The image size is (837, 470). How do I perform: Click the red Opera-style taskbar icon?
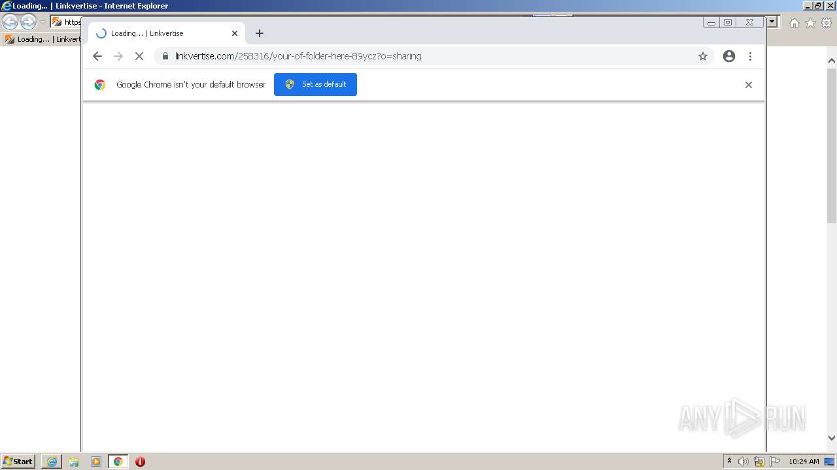(140, 462)
